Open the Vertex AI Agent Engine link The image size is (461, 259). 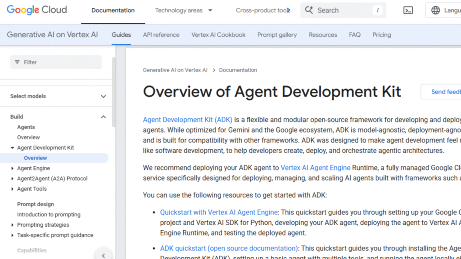(x=315, y=168)
